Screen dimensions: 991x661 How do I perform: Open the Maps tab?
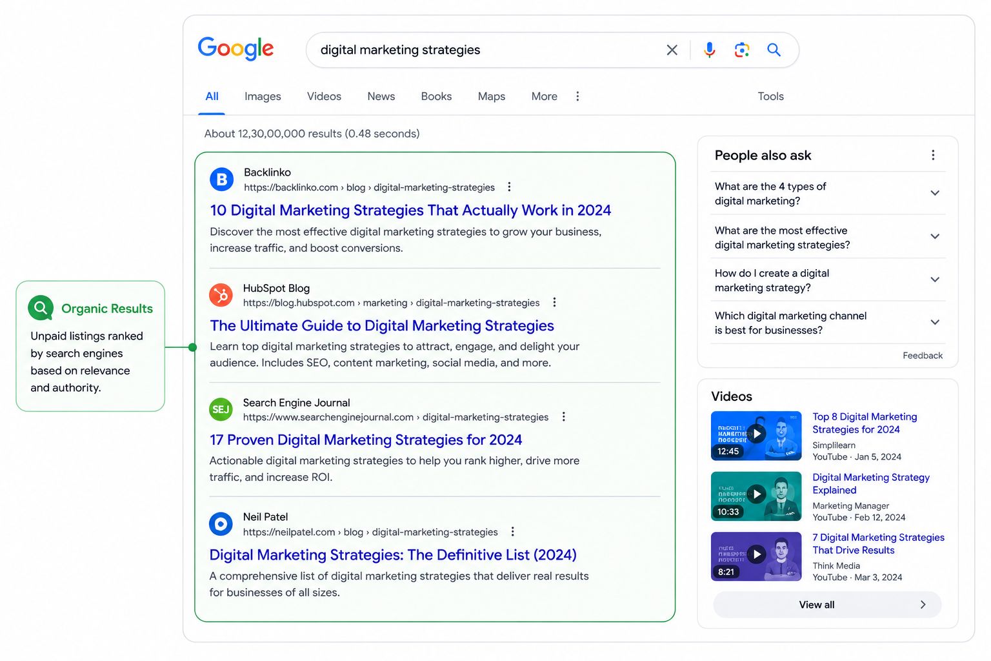pos(491,96)
